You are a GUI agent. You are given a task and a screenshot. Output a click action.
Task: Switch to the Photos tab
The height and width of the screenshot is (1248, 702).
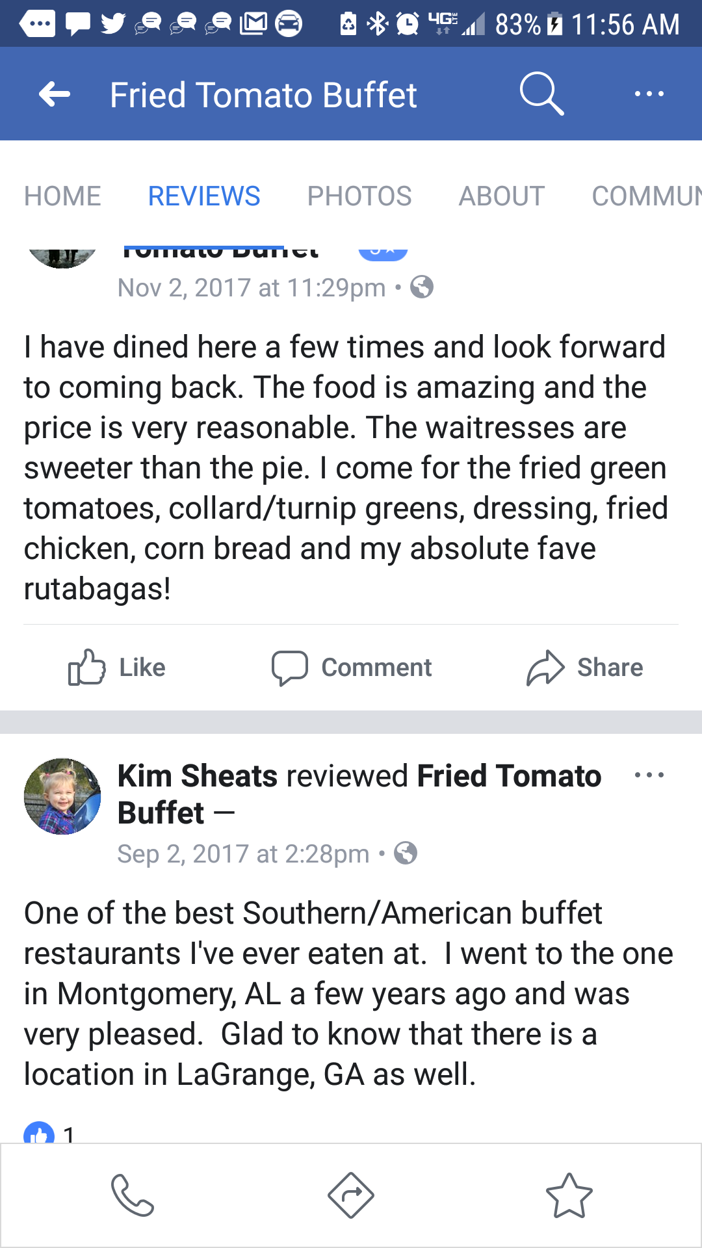coord(359,196)
